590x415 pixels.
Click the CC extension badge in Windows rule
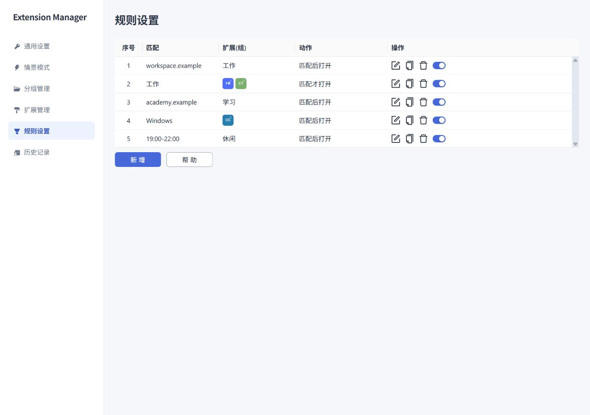tap(228, 120)
